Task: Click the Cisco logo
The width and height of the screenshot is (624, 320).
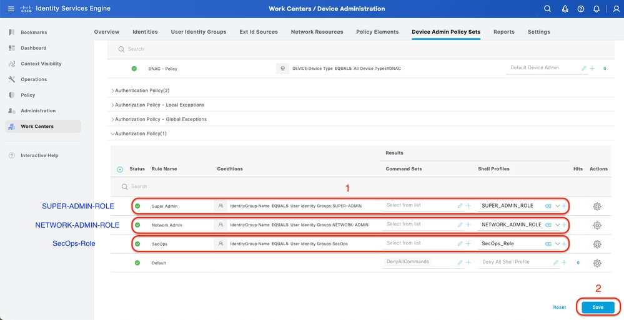Action: 26,9
